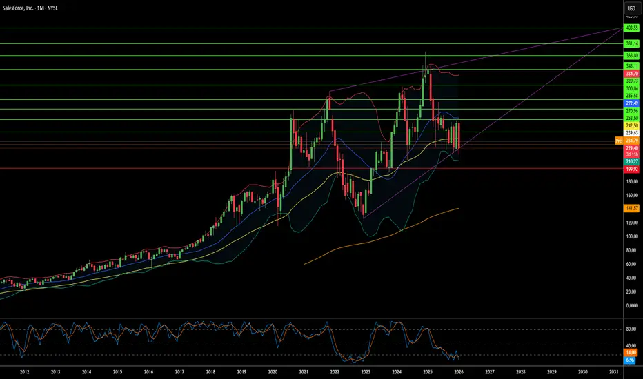643x379 pixels.
Task: Select the green 403,55 price label
Action: [631, 28]
